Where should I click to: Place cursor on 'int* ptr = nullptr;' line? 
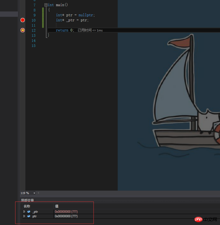(x=75, y=15)
